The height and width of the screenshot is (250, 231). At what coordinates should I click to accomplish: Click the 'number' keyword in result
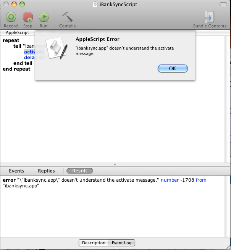coord(170,180)
